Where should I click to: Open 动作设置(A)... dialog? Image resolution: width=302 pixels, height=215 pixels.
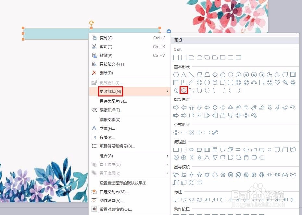click(111, 201)
